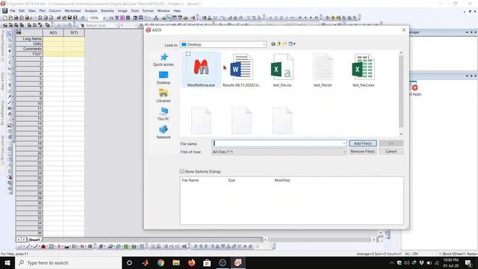Click the Remove File(s) button
This screenshot has height=269, width=478.
tap(363, 152)
